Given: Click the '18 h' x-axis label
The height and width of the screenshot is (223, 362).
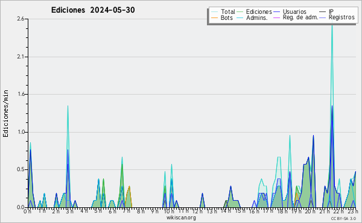Looking at the screenshot, I should coord(282,211).
